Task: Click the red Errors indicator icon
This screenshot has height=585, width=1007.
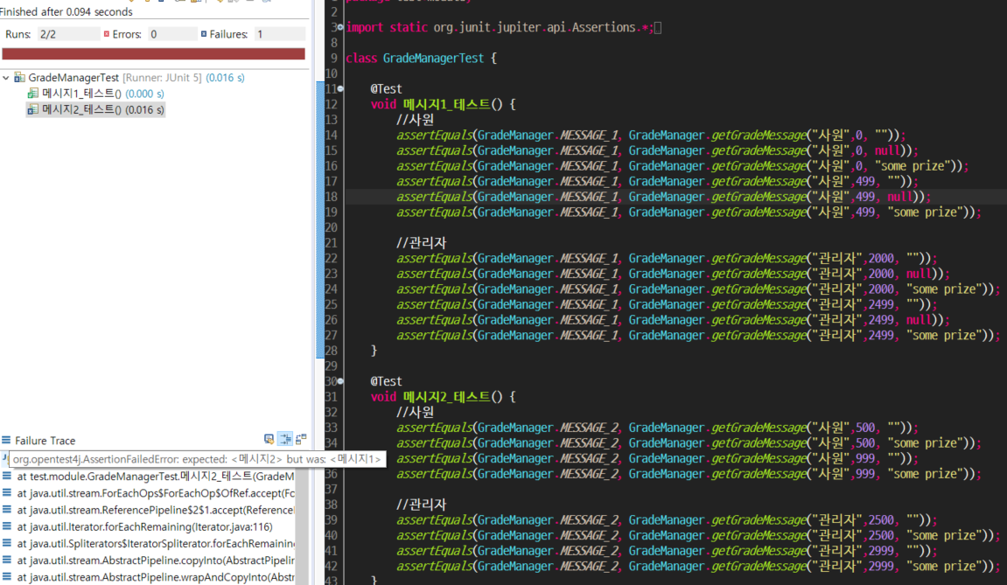Action: (107, 34)
